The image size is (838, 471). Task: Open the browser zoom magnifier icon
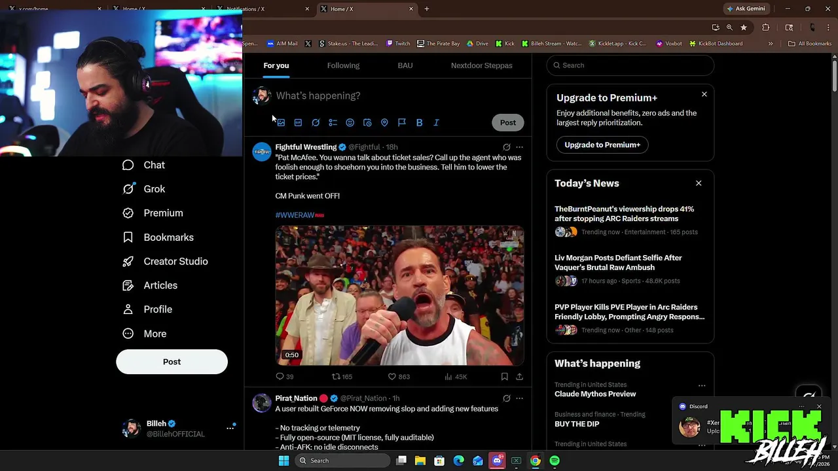click(x=729, y=27)
